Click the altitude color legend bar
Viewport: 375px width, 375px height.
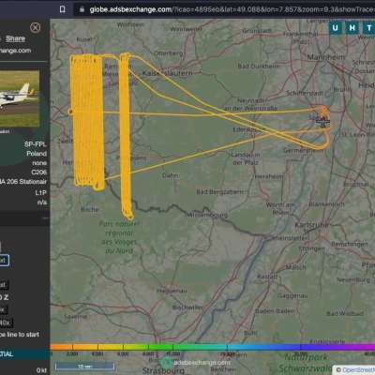click(x=213, y=347)
